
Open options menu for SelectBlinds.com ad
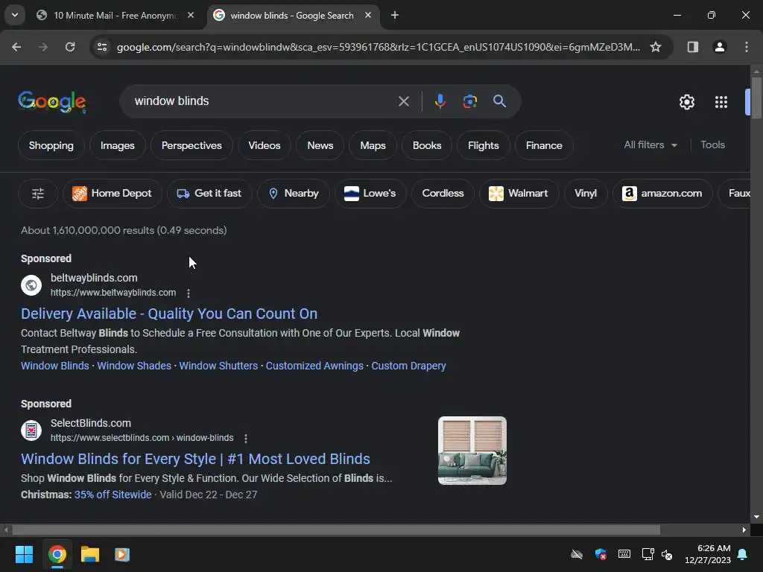[246, 439]
